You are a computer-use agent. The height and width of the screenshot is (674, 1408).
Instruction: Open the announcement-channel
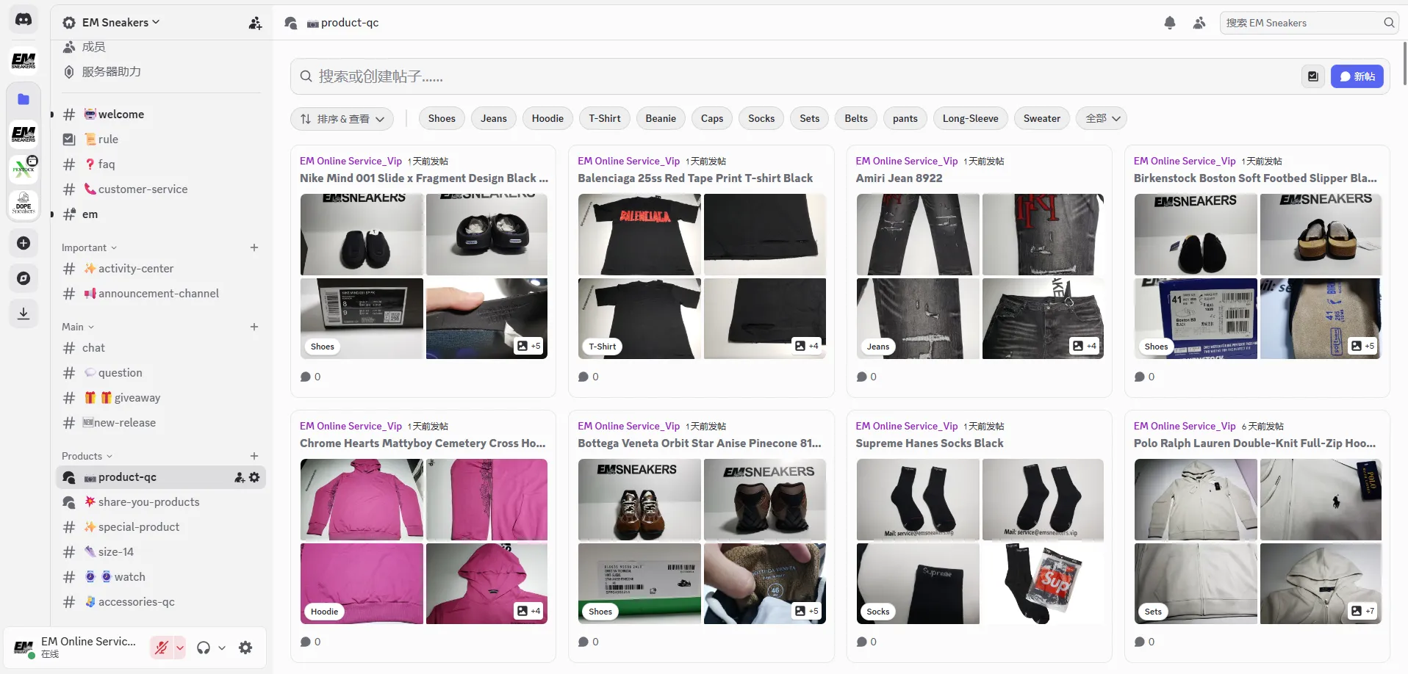pyautogui.click(x=160, y=294)
